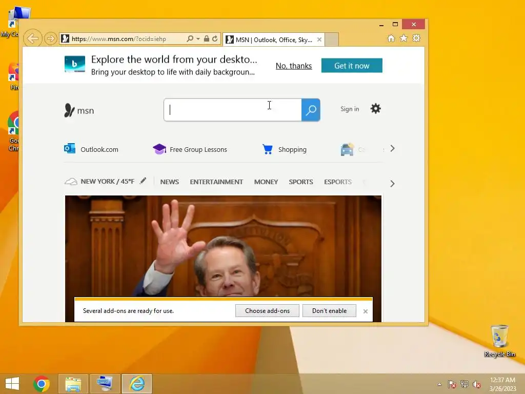This screenshot has height=394, width=525.
Task: Click the Bing wallpaper app icon
Action: (75, 64)
